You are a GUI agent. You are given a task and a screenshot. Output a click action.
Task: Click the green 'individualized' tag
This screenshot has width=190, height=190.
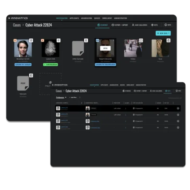coord(50,65)
